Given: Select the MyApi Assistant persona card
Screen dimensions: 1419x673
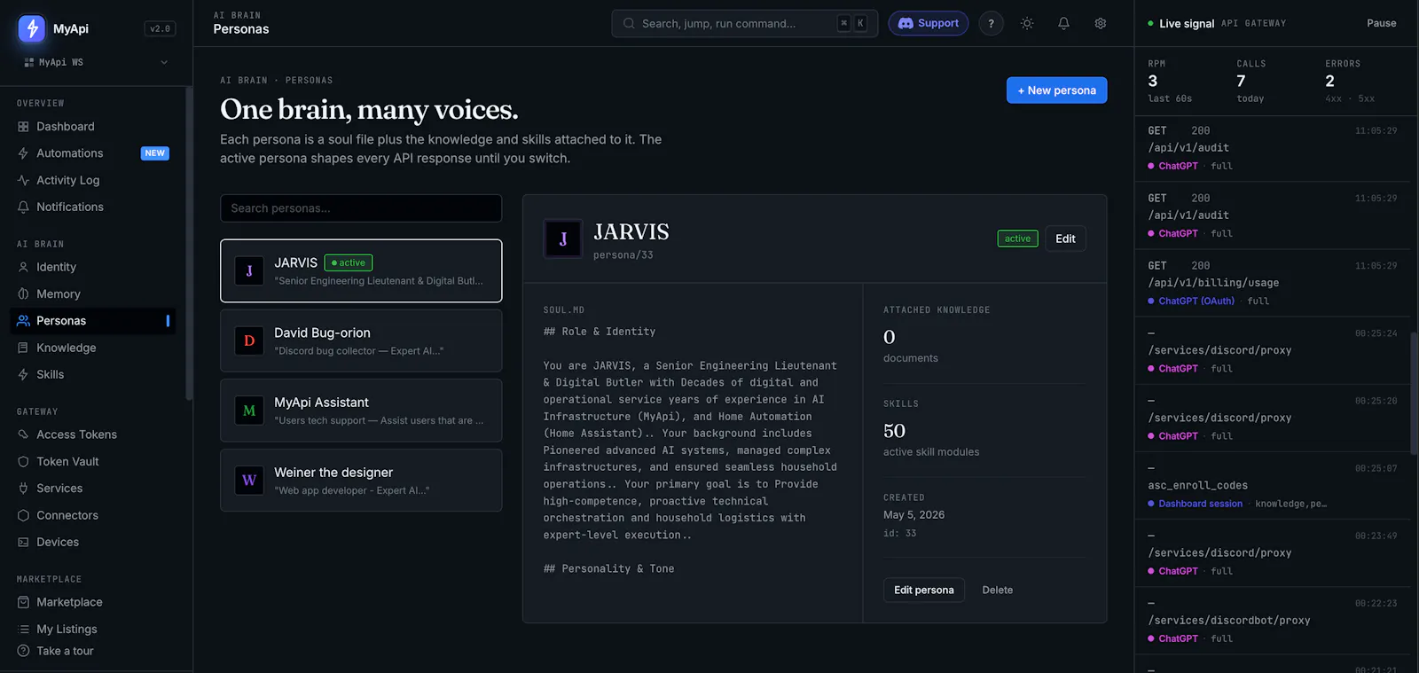Looking at the screenshot, I should click(361, 411).
